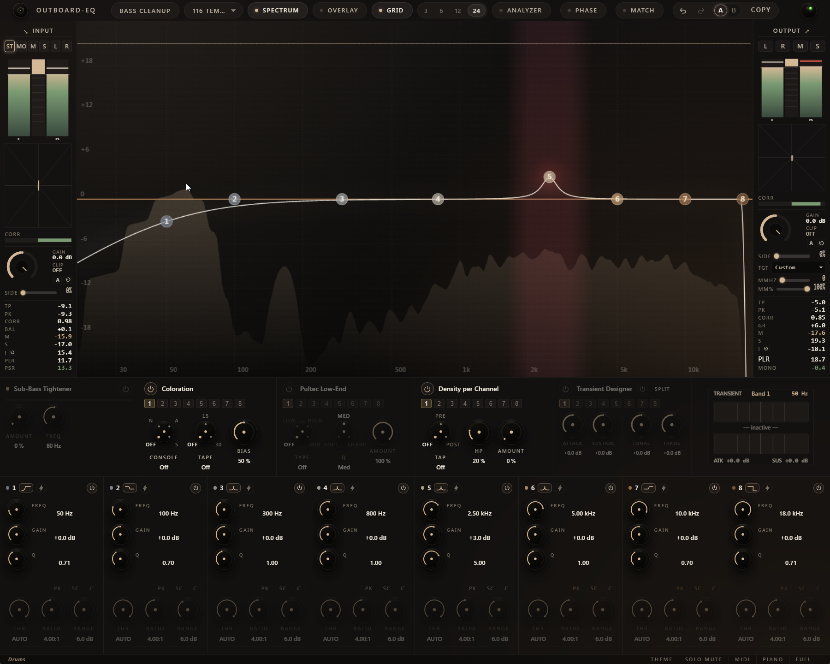Click band 1 dynamic lightning icon
The image size is (830, 664).
[x=41, y=488]
